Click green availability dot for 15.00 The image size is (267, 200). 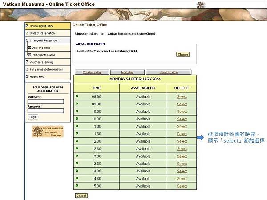click(77, 185)
